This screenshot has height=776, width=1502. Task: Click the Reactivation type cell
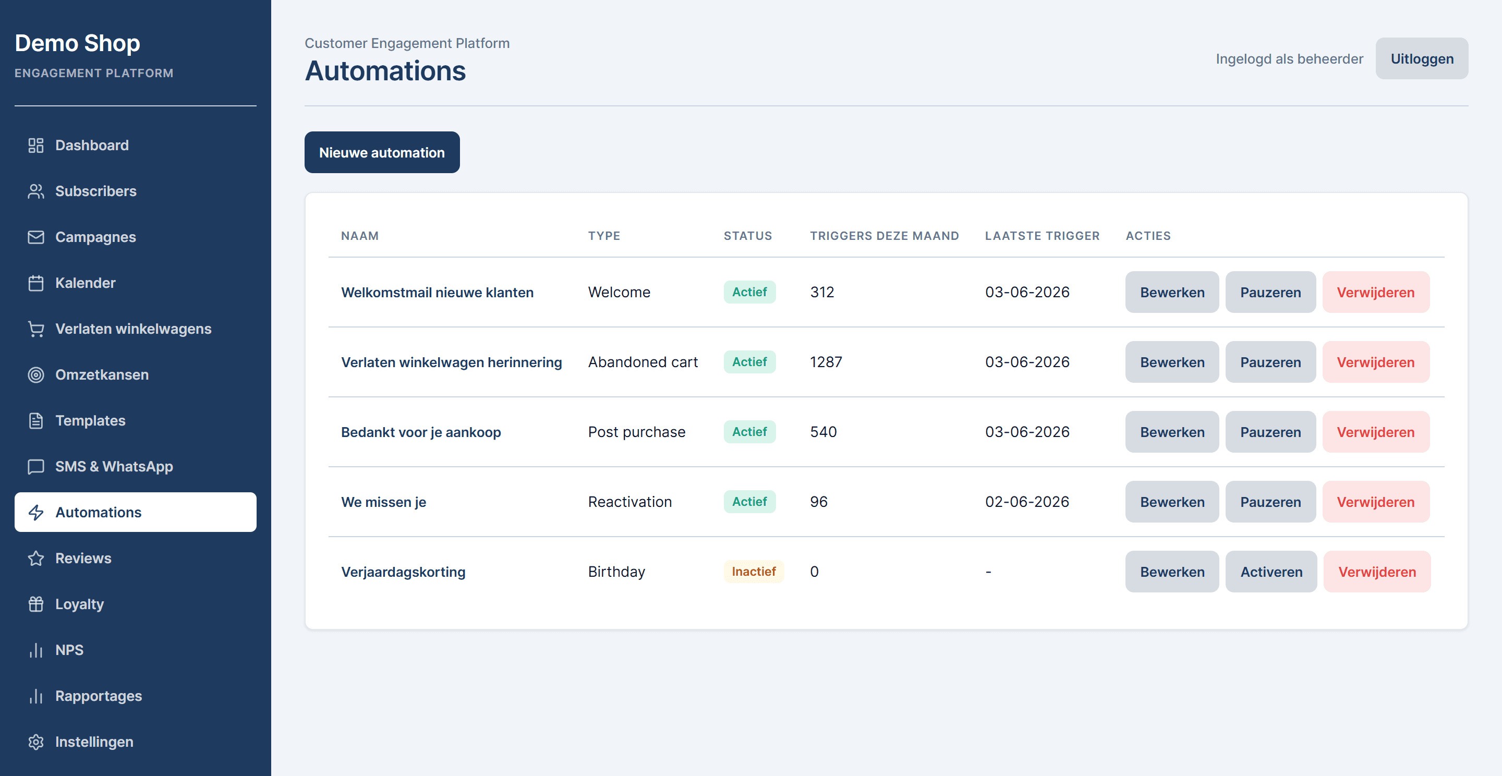coord(629,502)
